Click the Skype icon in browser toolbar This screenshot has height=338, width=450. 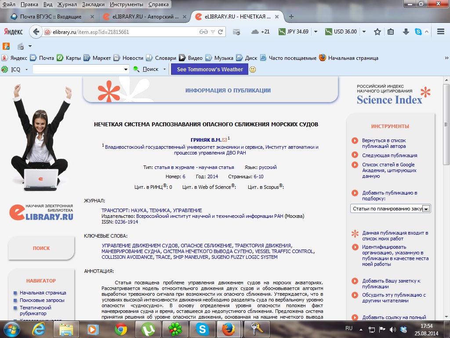(x=418, y=32)
